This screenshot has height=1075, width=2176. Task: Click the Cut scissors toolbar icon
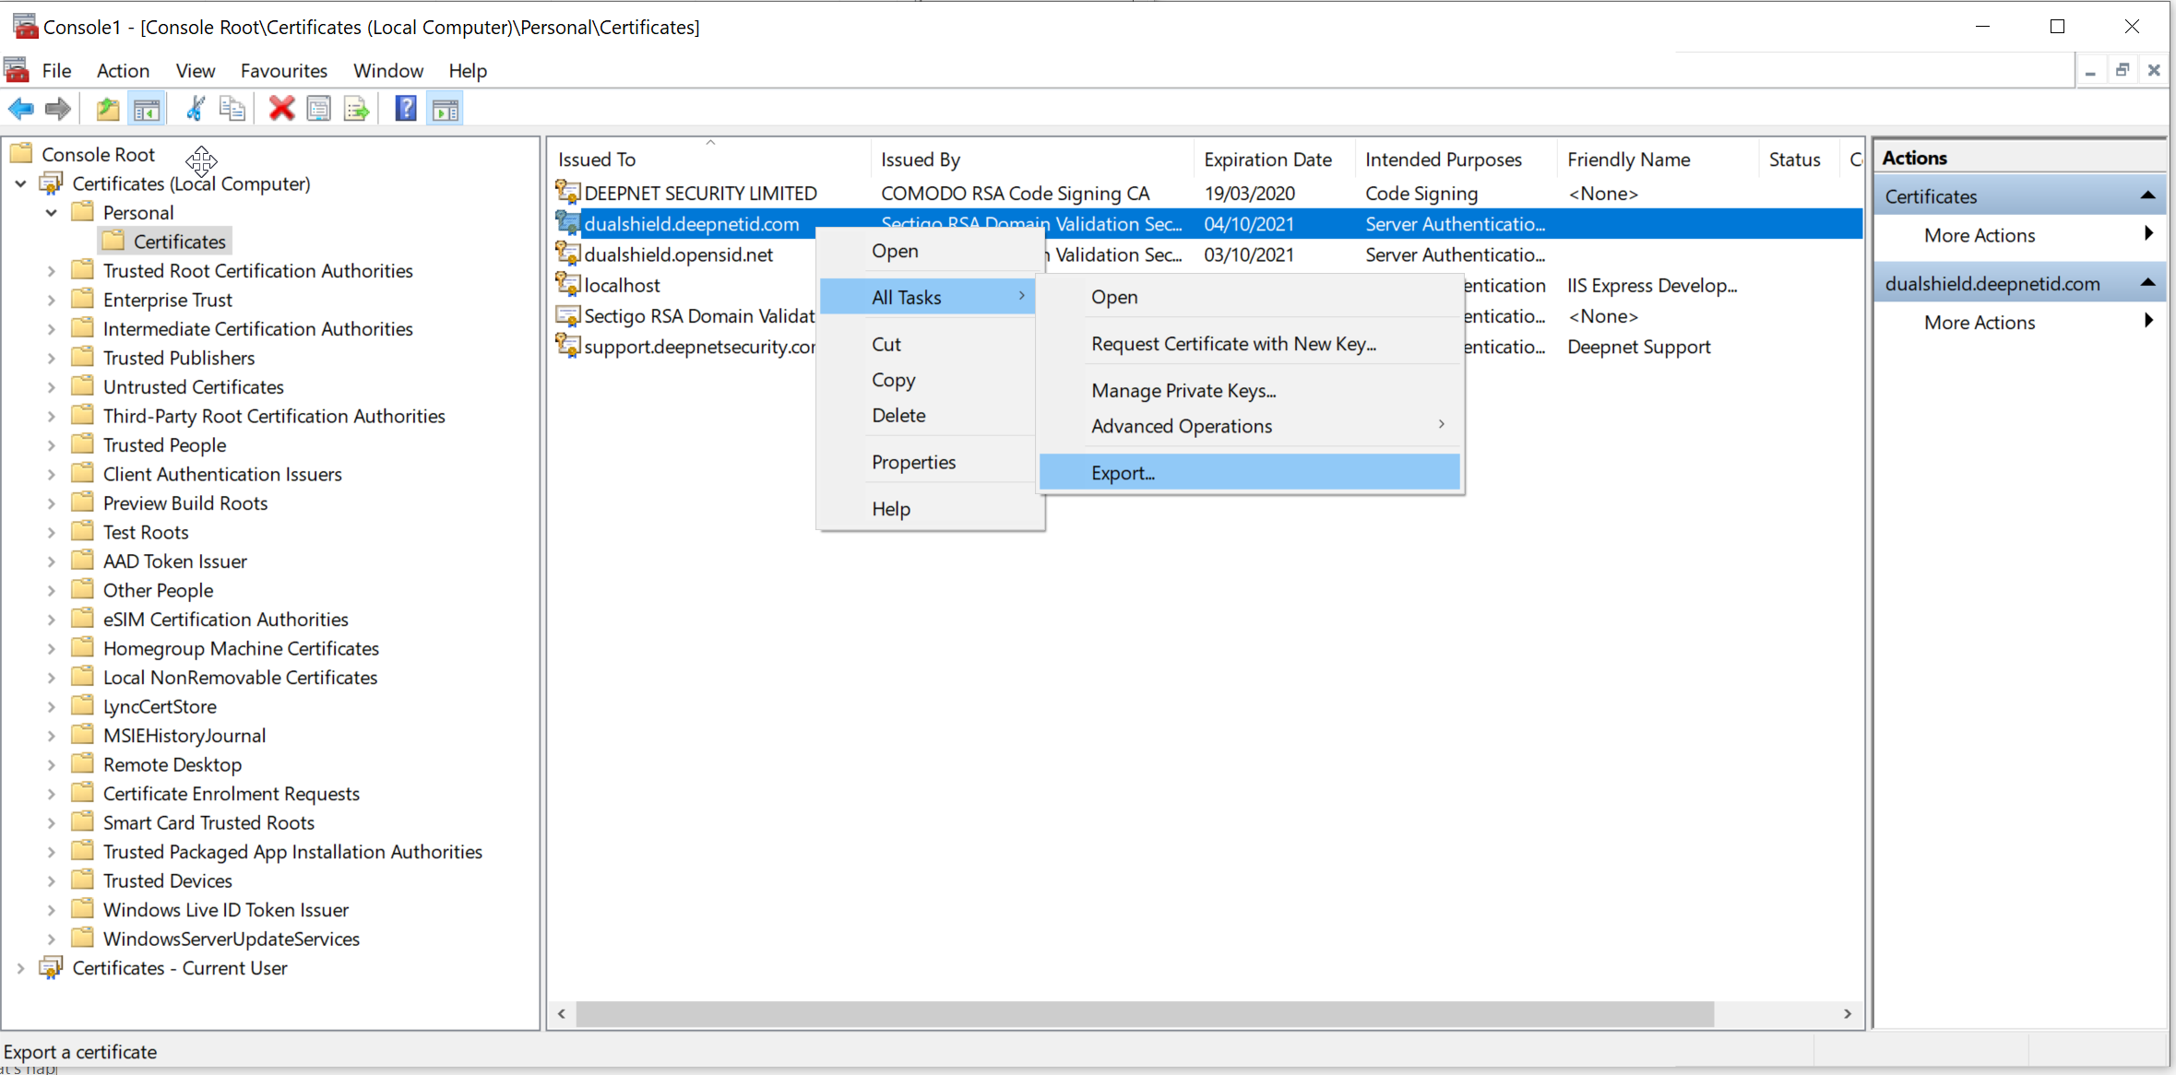(x=195, y=109)
